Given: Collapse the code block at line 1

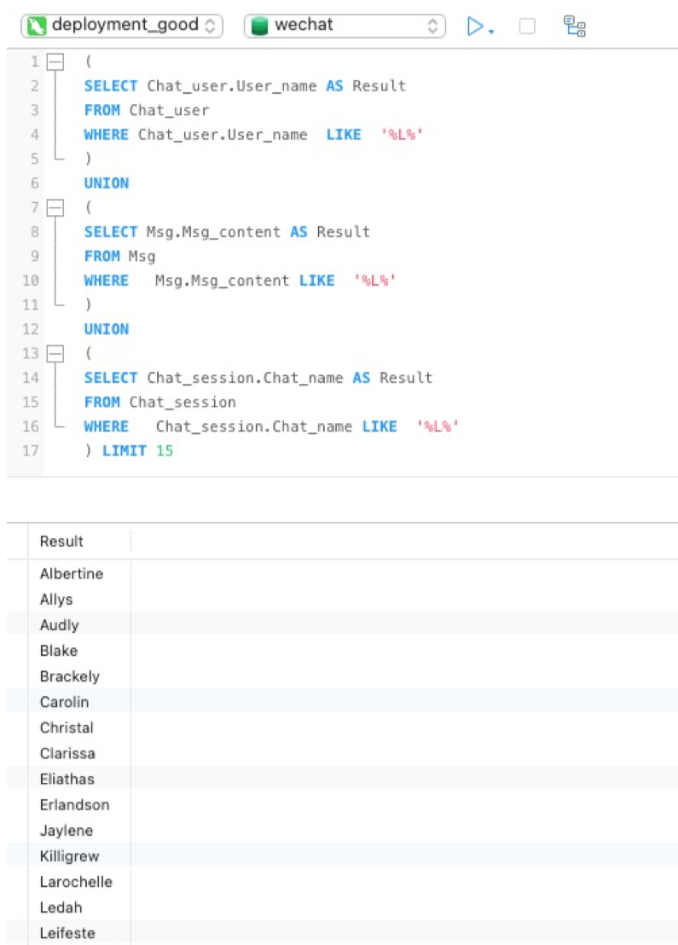Looking at the screenshot, I should [55, 62].
